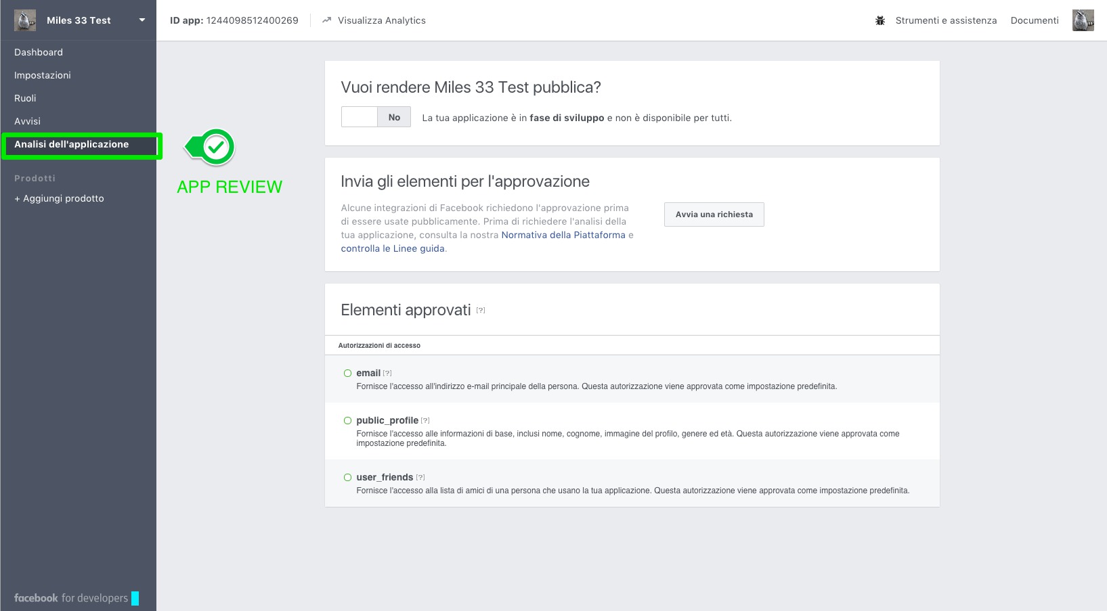Open the Strumenti e assistenza menu

(945, 20)
